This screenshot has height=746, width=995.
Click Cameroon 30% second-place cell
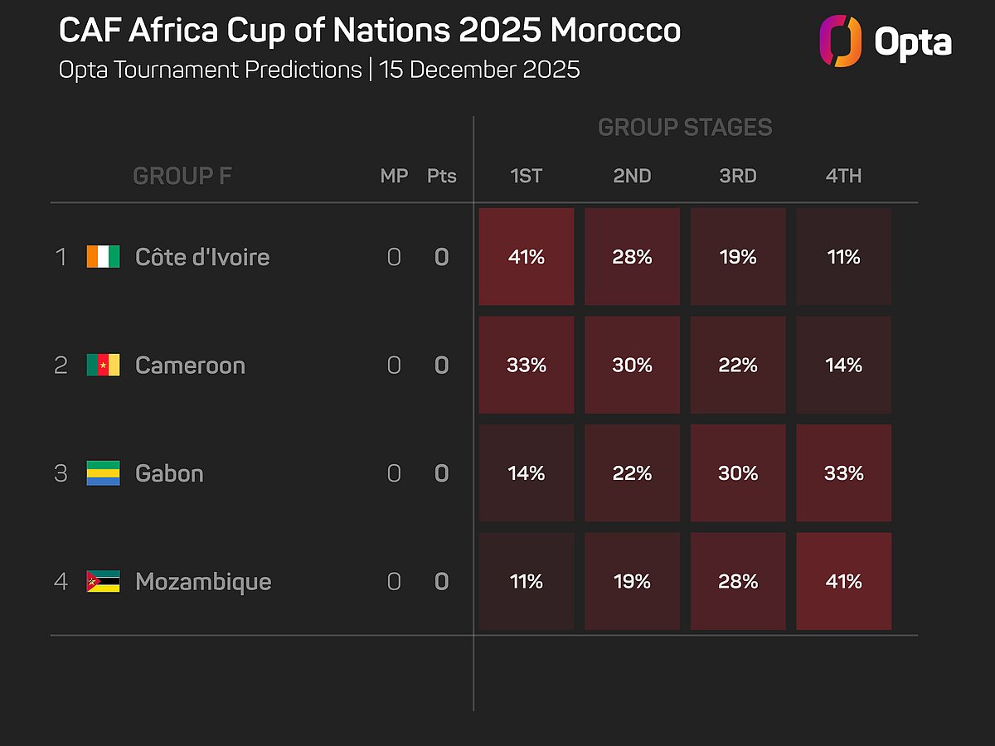pyautogui.click(x=632, y=365)
